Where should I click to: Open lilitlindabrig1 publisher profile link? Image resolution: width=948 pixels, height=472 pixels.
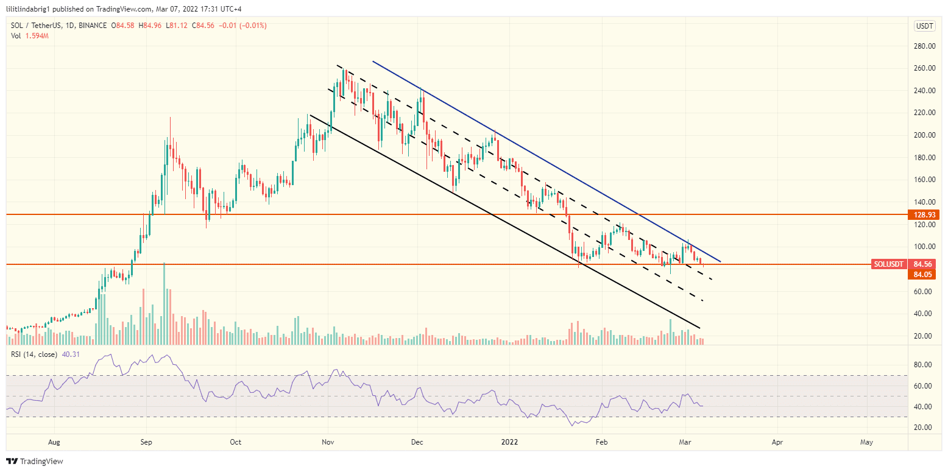(x=27, y=9)
